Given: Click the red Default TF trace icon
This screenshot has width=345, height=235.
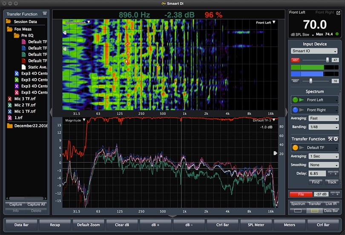Looking at the screenshot, I should [23, 61].
